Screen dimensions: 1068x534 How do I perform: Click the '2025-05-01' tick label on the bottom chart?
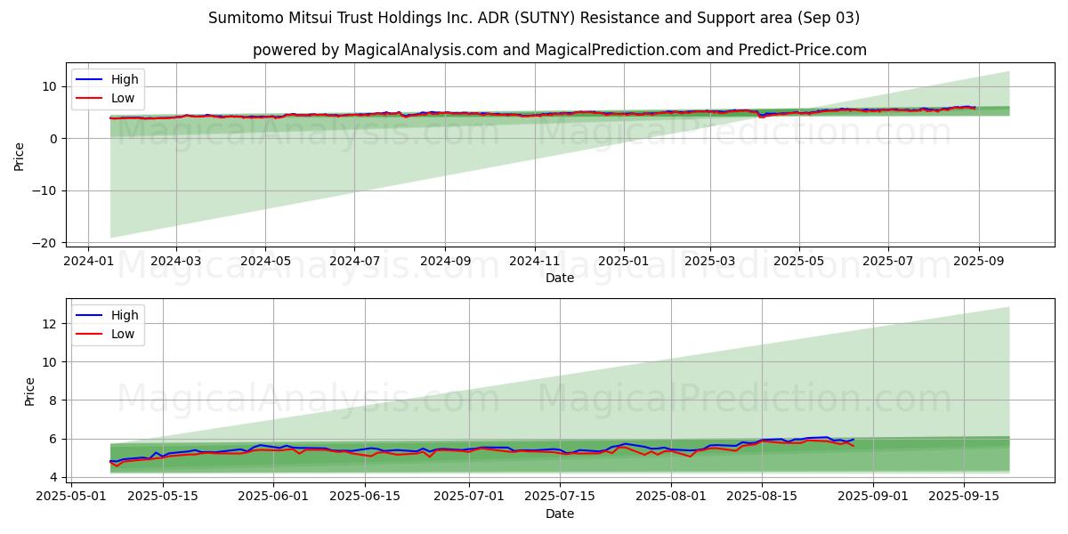[x=72, y=498]
